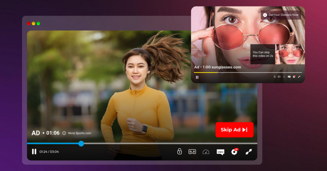Open settings gear in sunglasses ad player
Image resolution: width=327 pixels, height=171 pixels.
tap(294, 77)
